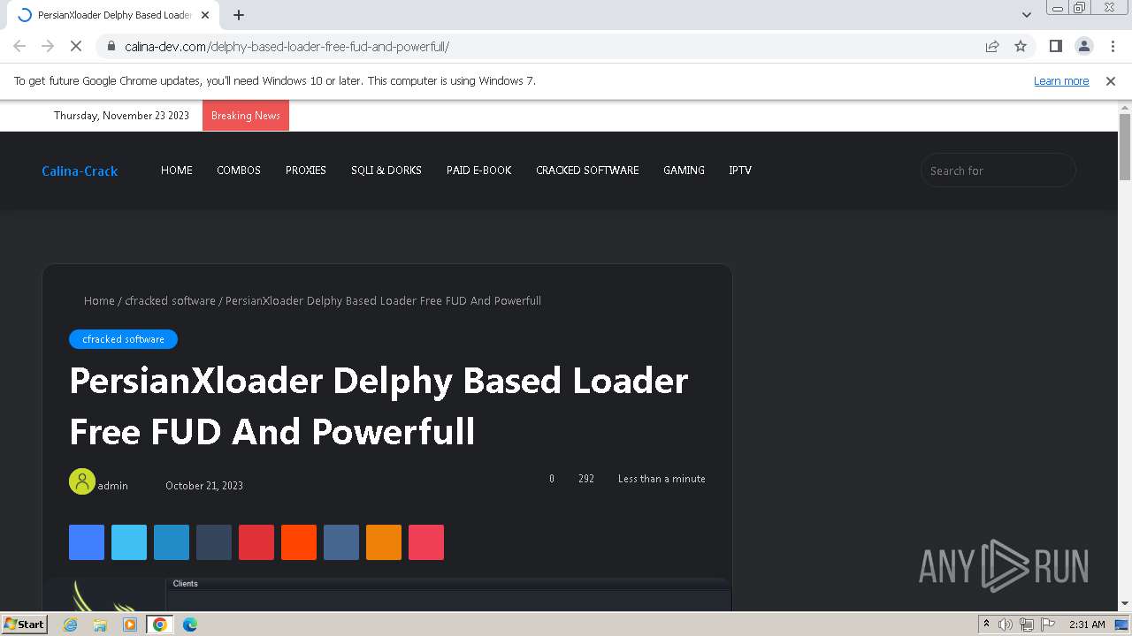Expand the tab search chevron
Viewport: 1132px width, 636px height.
coord(1026,15)
